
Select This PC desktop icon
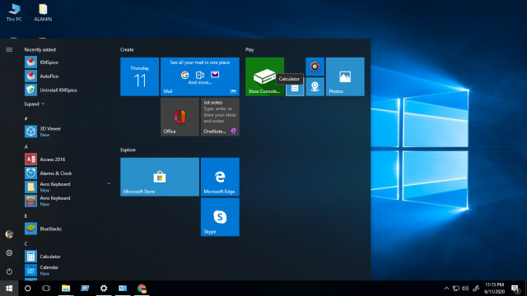point(14,13)
